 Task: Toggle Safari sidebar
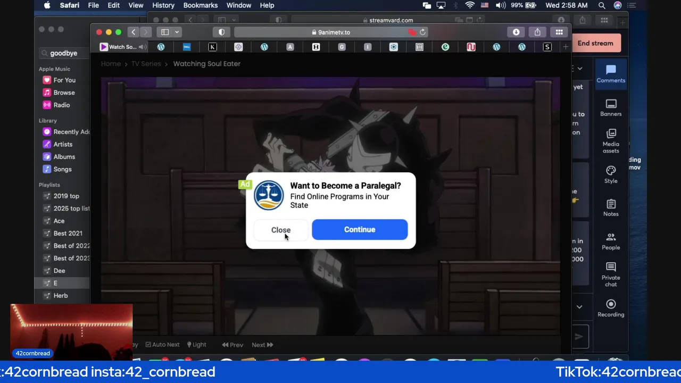[x=165, y=32]
